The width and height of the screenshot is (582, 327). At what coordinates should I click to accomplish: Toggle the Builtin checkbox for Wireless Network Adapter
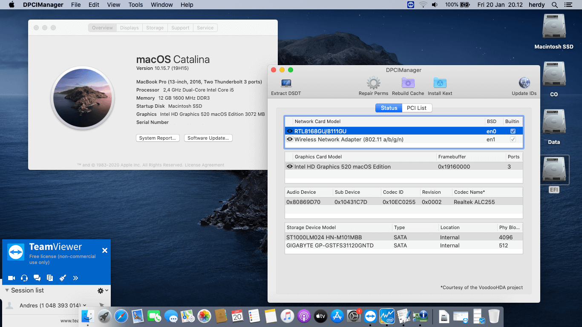pyautogui.click(x=513, y=139)
